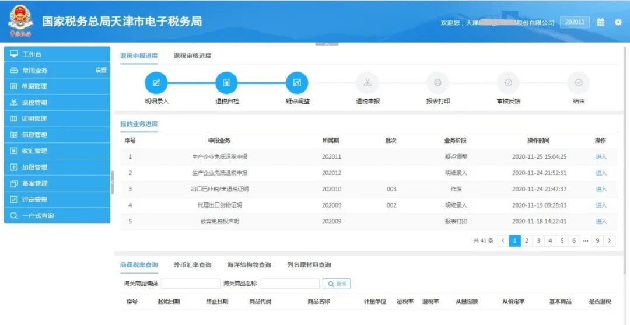Click the 报表打印 step circle icon
Image resolution: width=630 pixels, height=325 pixels.
coord(437,83)
